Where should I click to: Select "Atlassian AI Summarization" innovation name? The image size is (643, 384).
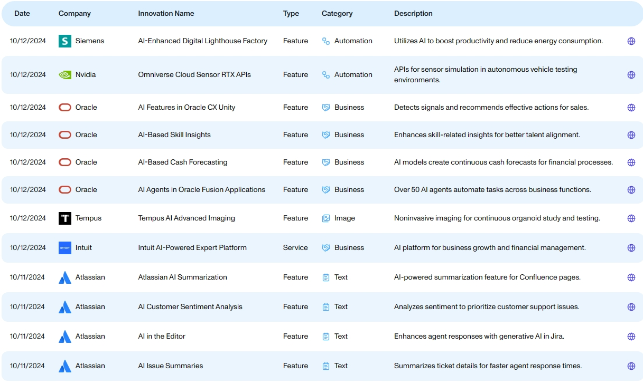[183, 277]
